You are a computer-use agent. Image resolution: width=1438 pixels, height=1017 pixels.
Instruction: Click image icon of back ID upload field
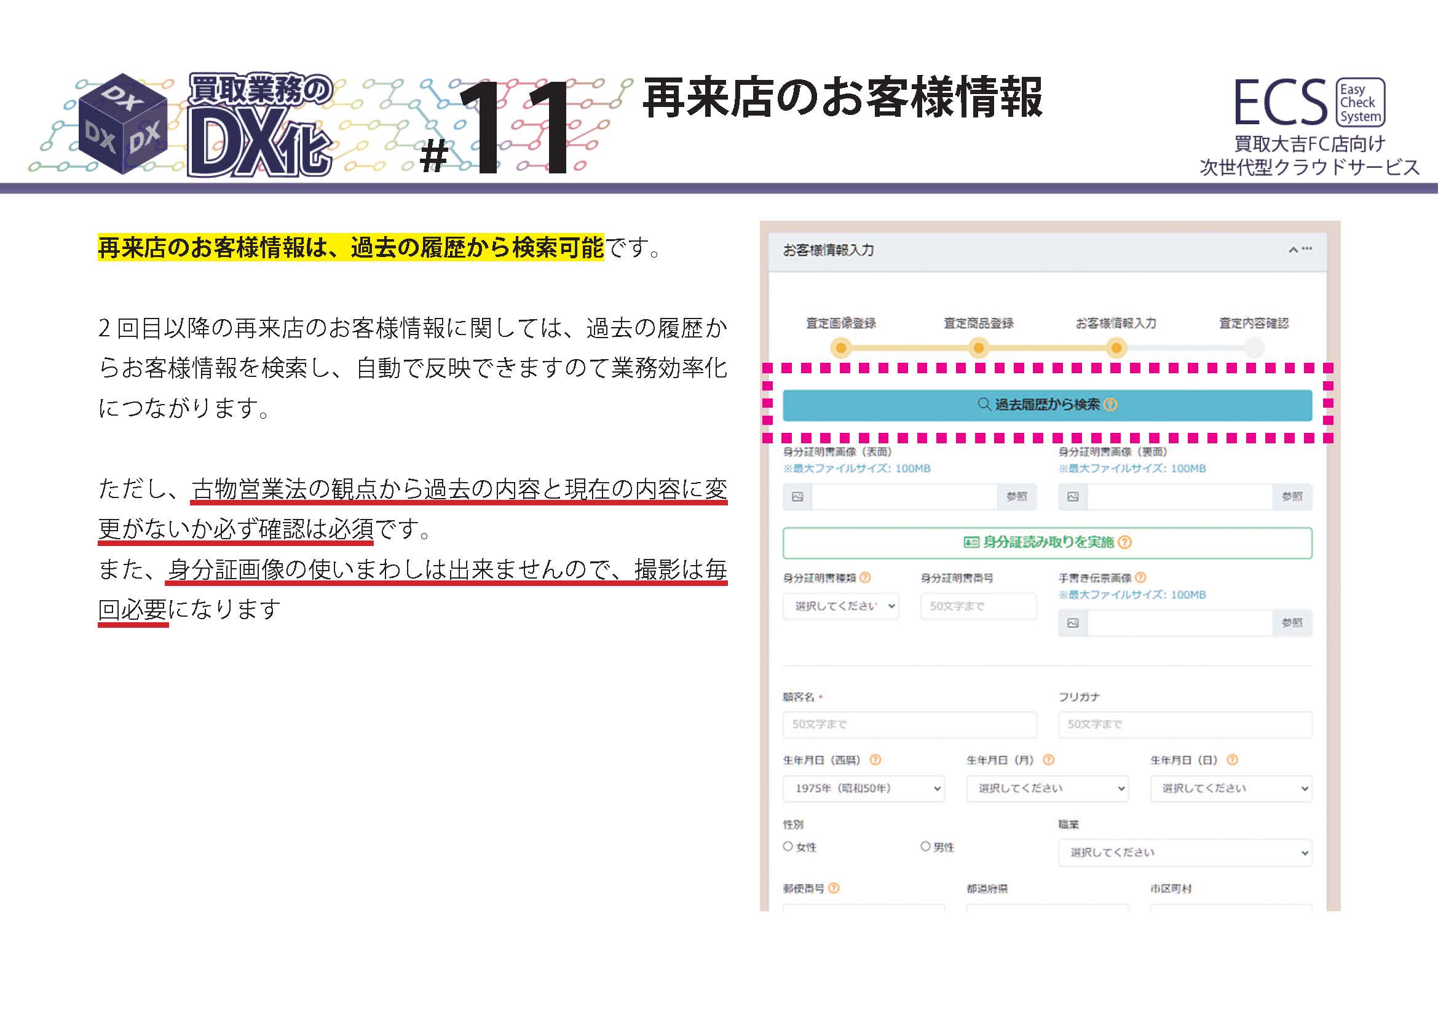coord(1073,497)
